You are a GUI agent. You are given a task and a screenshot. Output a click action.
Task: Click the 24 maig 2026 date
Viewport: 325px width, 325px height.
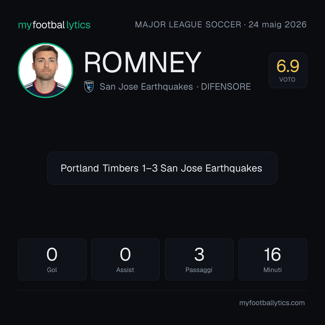(x=277, y=25)
